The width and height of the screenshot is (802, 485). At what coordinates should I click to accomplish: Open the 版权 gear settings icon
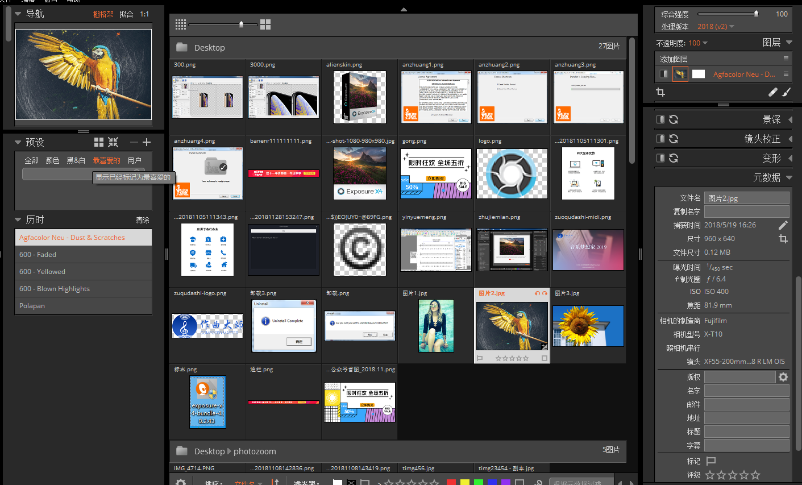783,377
